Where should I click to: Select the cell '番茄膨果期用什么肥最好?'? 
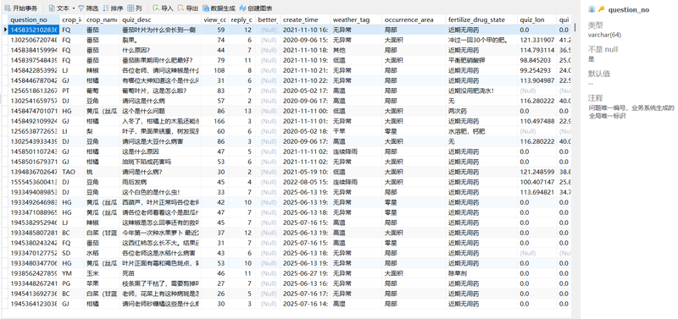coord(160,60)
